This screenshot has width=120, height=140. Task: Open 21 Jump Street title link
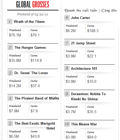pyautogui.click(x=83, y=43)
